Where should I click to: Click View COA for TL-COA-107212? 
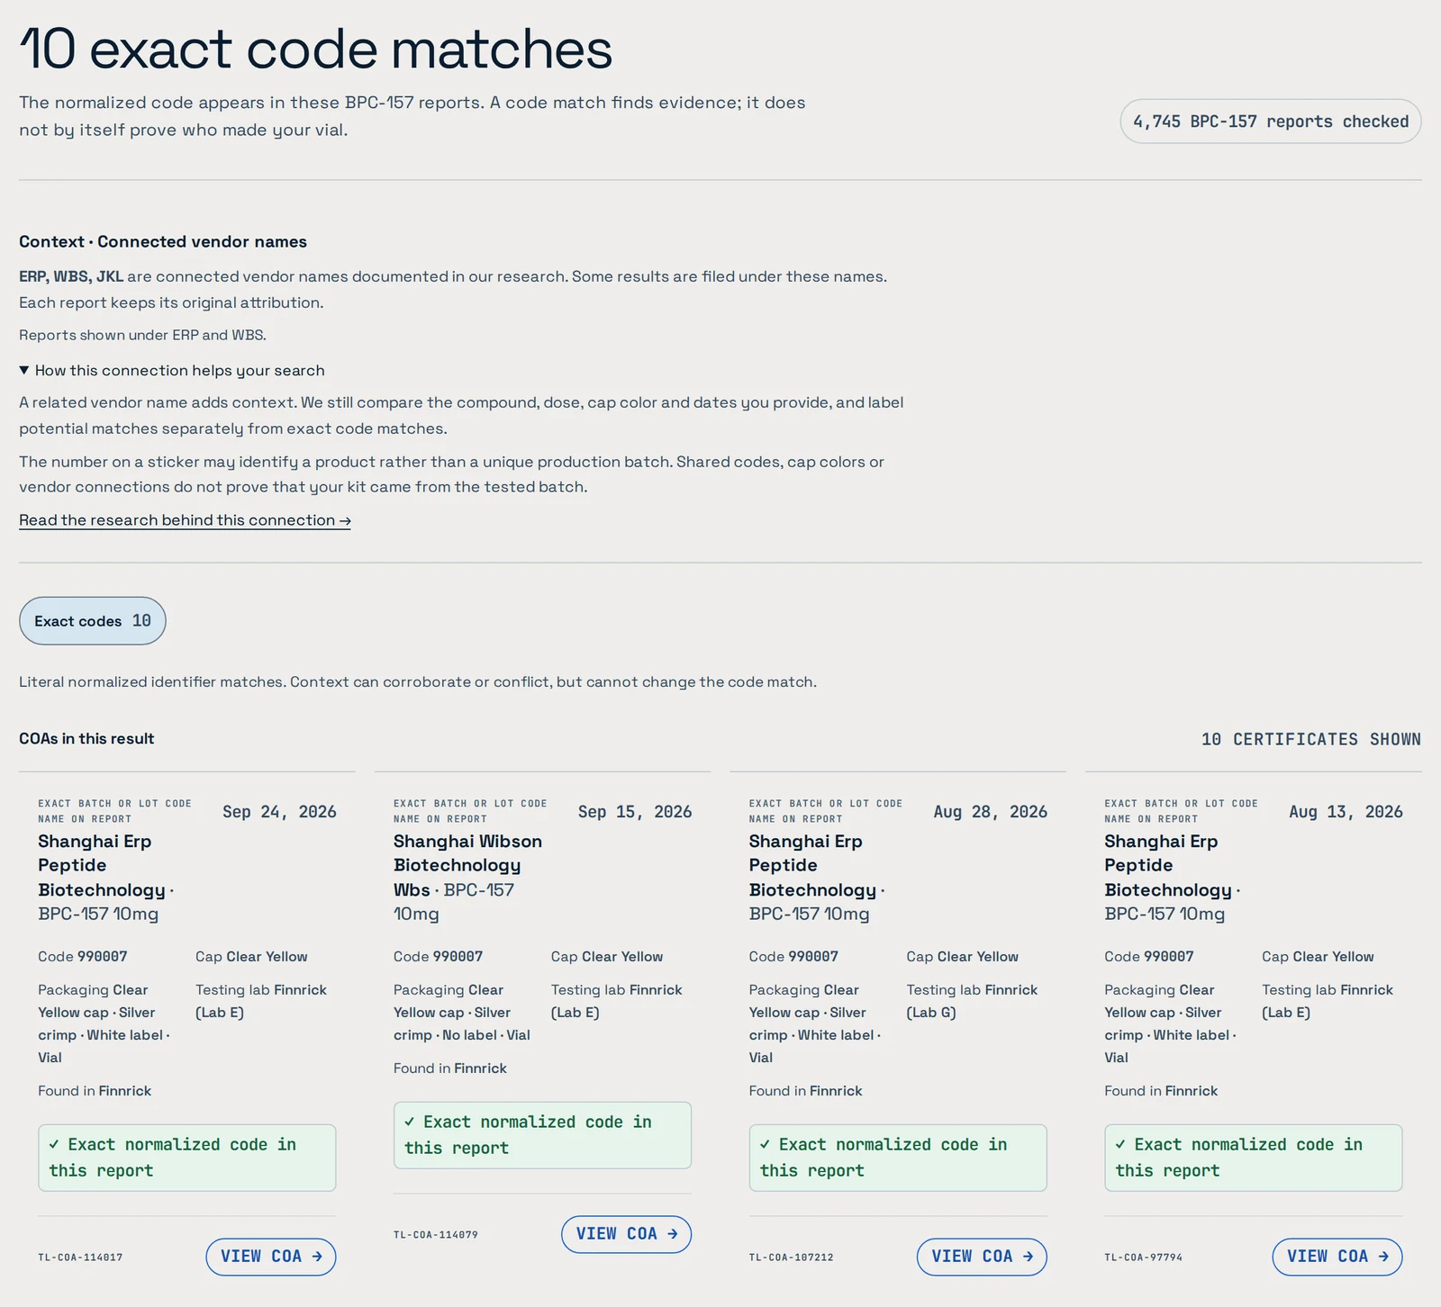[x=982, y=1257]
